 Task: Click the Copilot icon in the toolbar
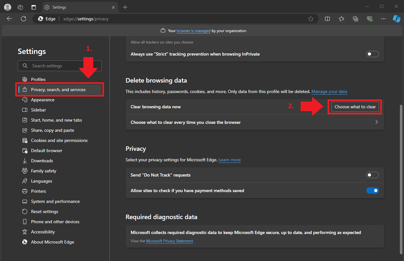click(396, 19)
